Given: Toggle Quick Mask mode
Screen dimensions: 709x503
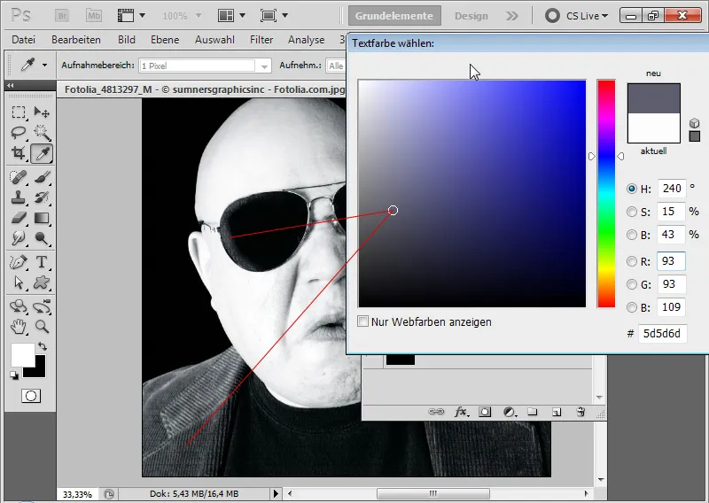Looking at the screenshot, I should pos(31,397).
